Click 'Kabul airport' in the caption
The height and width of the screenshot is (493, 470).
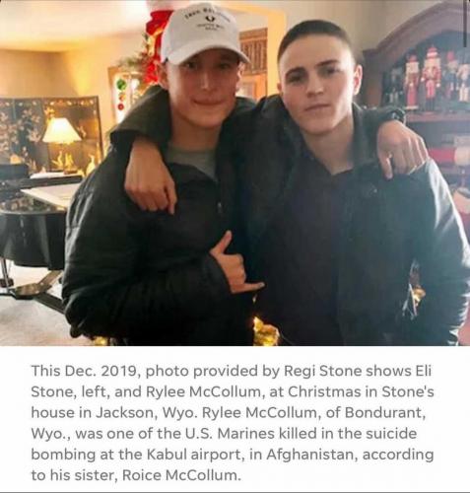click(193, 455)
